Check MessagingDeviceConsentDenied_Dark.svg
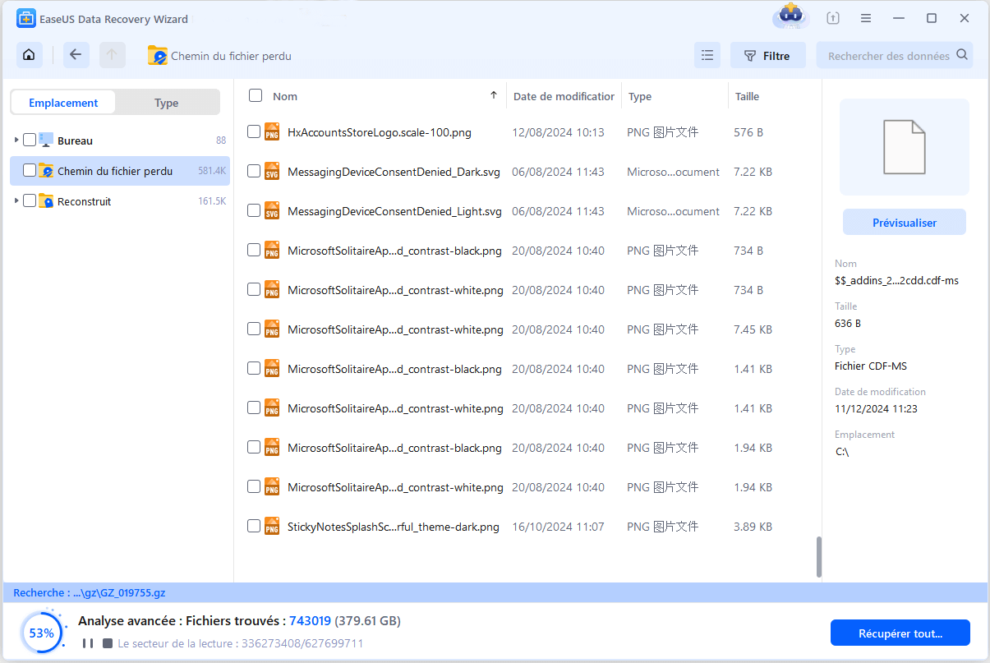The width and height of the screenshot is (990, 663). pos(254,171)
